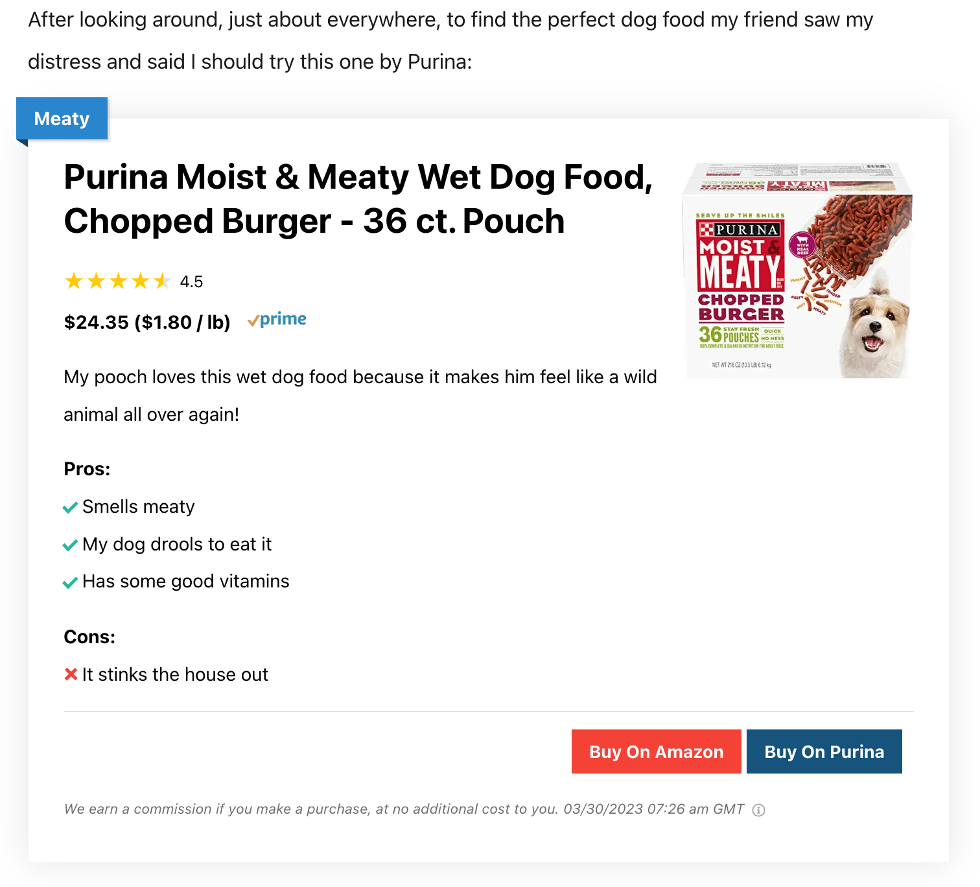980x887 pixels.
Task: Open the Purina Moist & Meaty product image
Action: pyautogui.click(x=799, y=270)
